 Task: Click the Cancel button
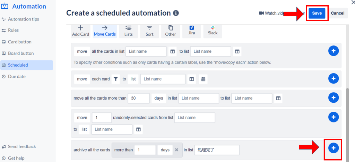pos(337,13)
